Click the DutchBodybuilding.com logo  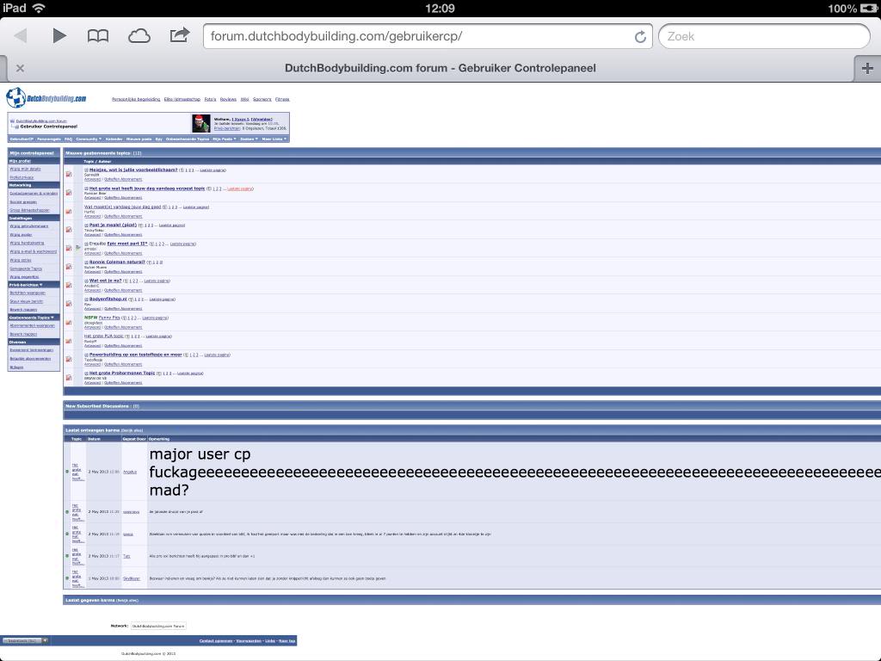click(46, 98)
